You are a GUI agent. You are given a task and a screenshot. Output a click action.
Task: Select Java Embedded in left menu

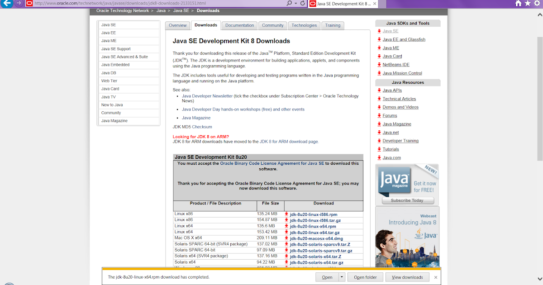coord(129,65)
